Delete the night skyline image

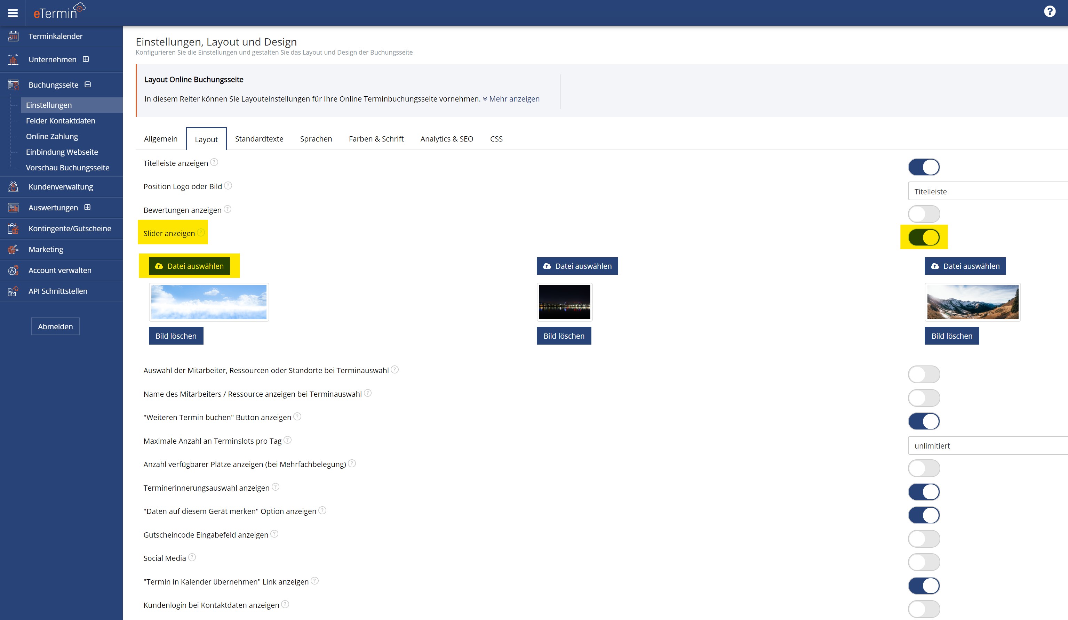click(x=564, y=336)
